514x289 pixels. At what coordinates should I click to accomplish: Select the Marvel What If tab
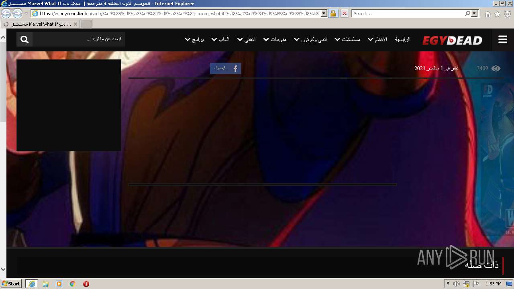[x=40, y=24]
